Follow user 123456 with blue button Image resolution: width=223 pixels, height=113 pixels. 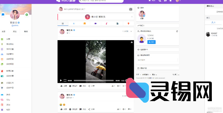[151, 42]
